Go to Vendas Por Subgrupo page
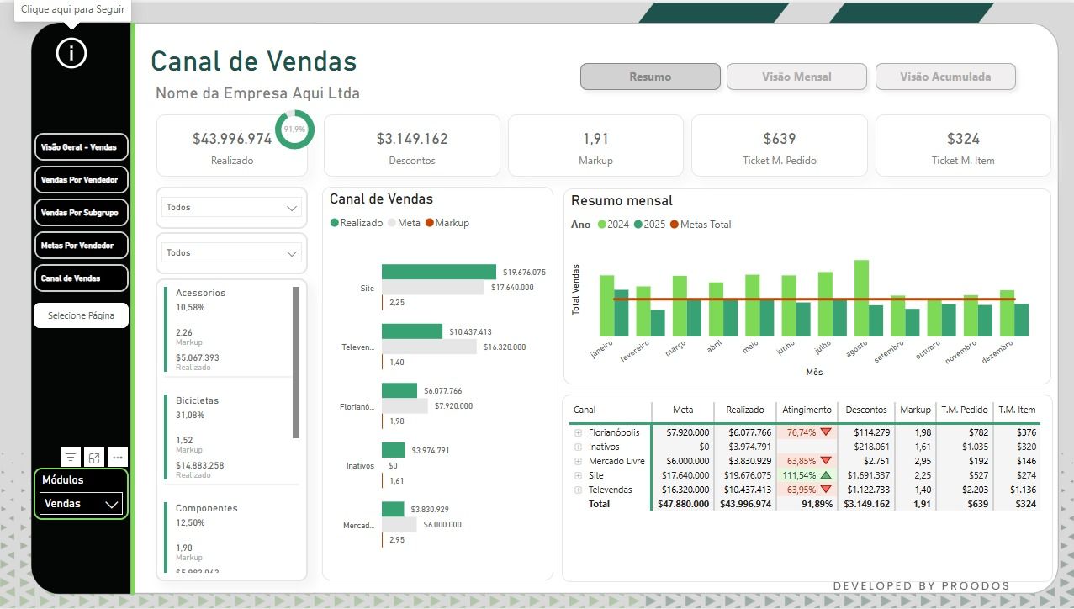 click(x=81, y=212)
